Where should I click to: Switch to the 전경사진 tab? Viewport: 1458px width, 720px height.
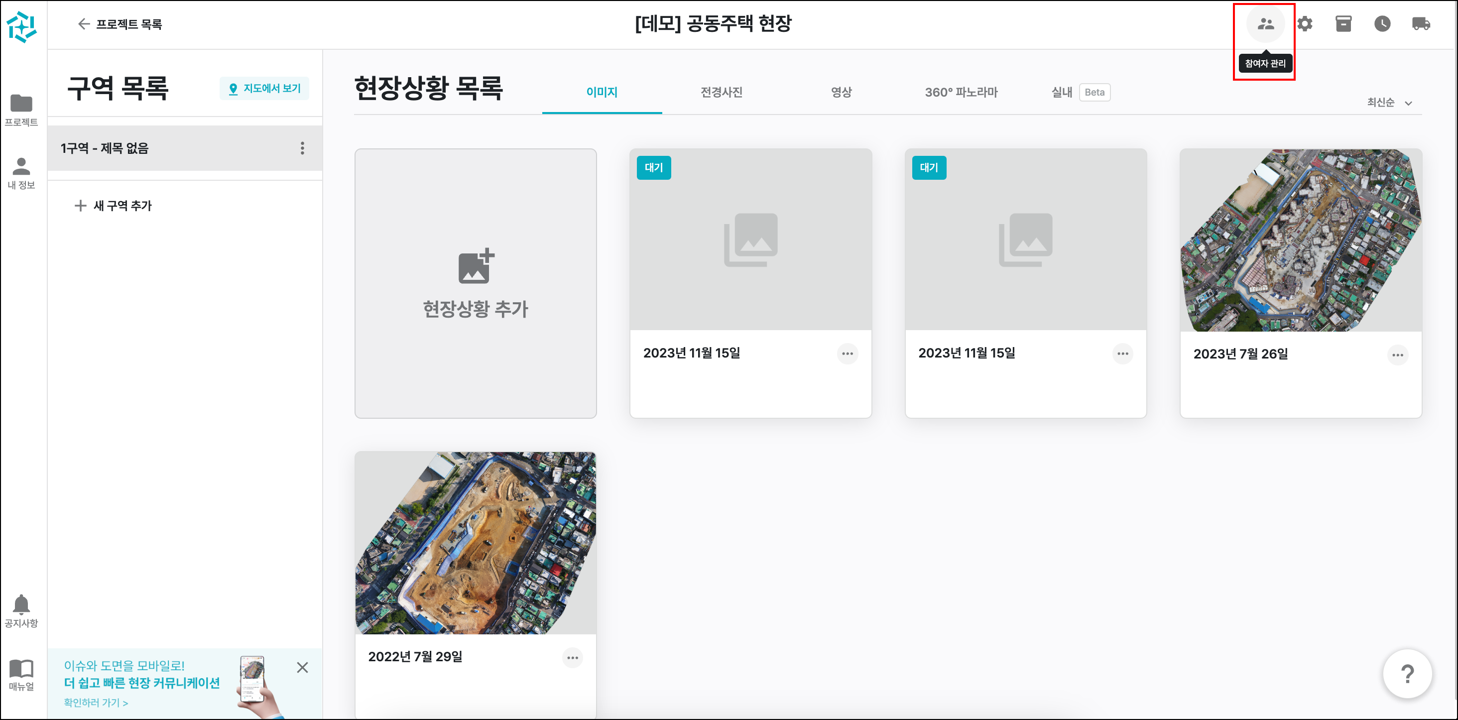721,92
